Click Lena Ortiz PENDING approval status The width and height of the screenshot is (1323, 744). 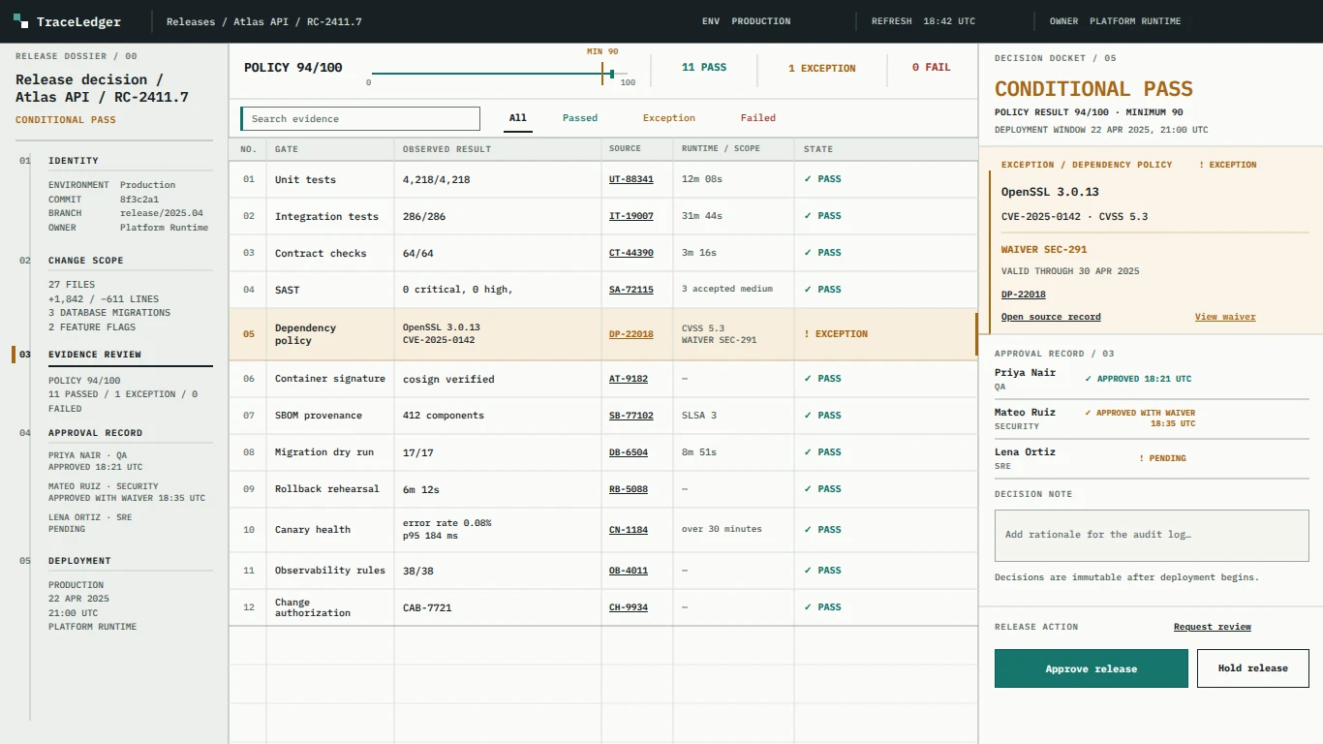(x=1162, y=458)
